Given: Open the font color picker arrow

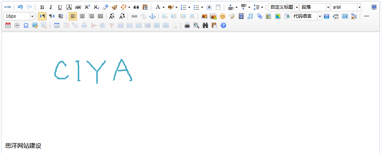Looking at the screenshot, I should pyautogui.click(x=163, y=7).
